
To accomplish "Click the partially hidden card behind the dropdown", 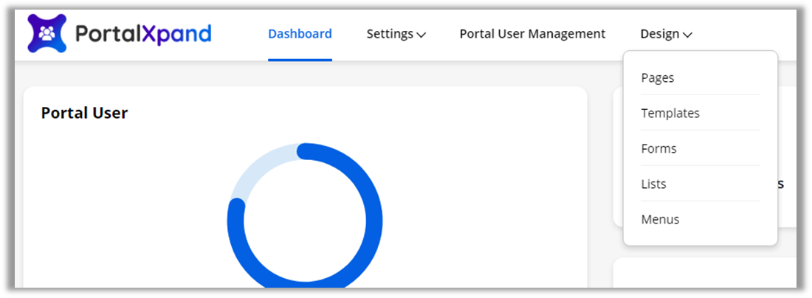I will click(x=786, y=148).
